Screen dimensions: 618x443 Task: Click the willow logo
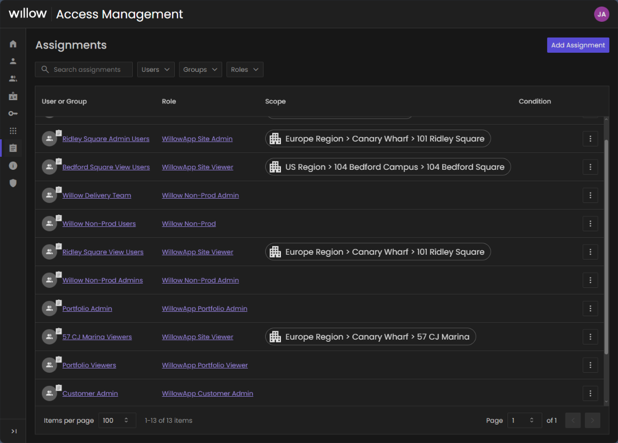[x=28, y=14]
